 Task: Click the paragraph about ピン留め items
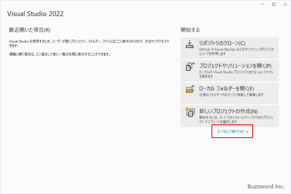[60, 54]
